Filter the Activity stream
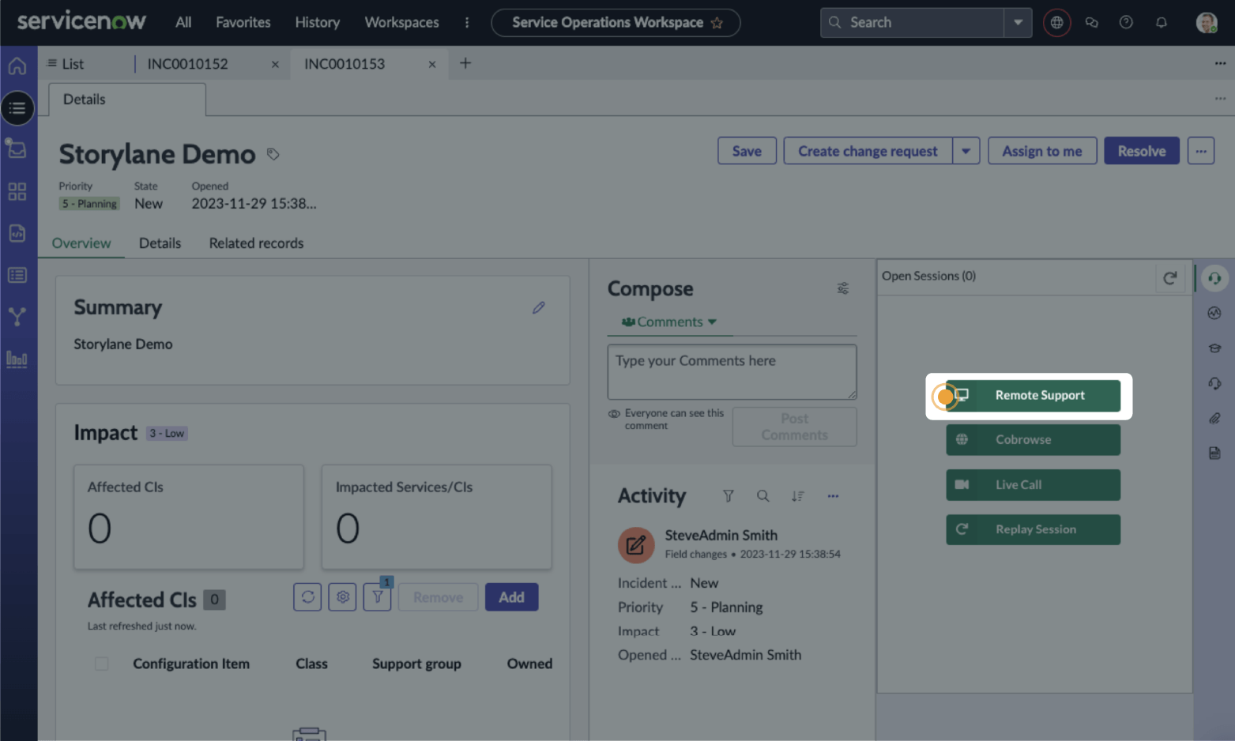Viewport: 1235px width, 741px height. point(728,496)
